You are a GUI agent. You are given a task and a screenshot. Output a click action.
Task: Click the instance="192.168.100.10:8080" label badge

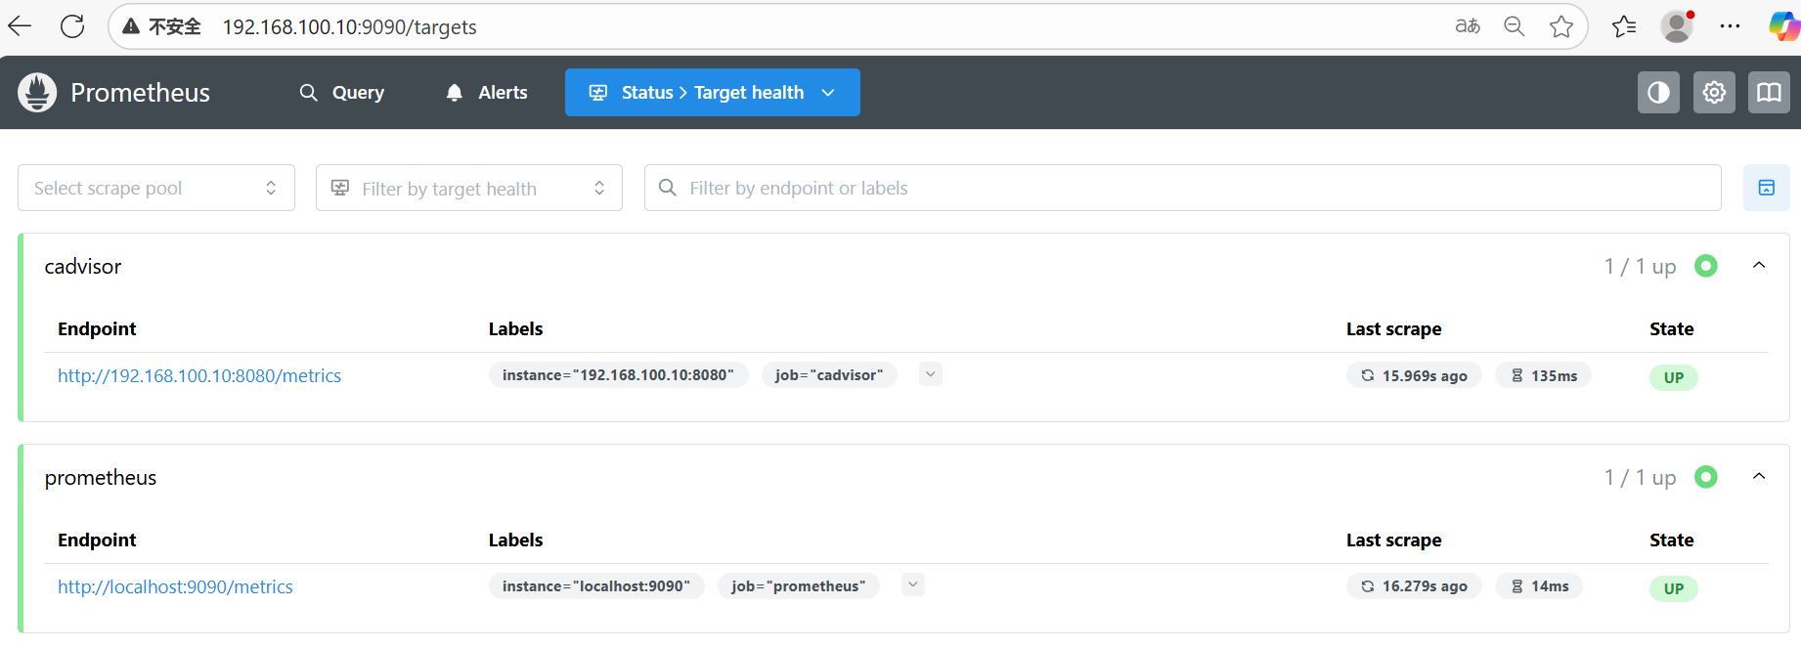[x=618, y=375]
